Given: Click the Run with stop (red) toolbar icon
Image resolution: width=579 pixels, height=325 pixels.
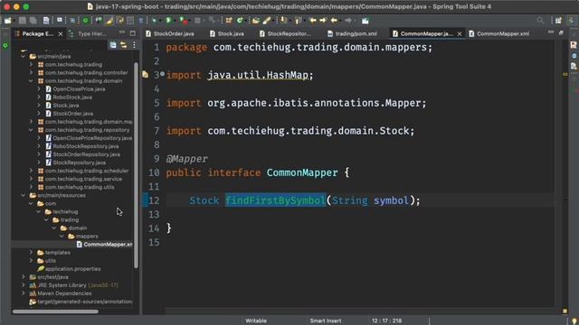Looking at the screenshot, I should tap(184, 21).
